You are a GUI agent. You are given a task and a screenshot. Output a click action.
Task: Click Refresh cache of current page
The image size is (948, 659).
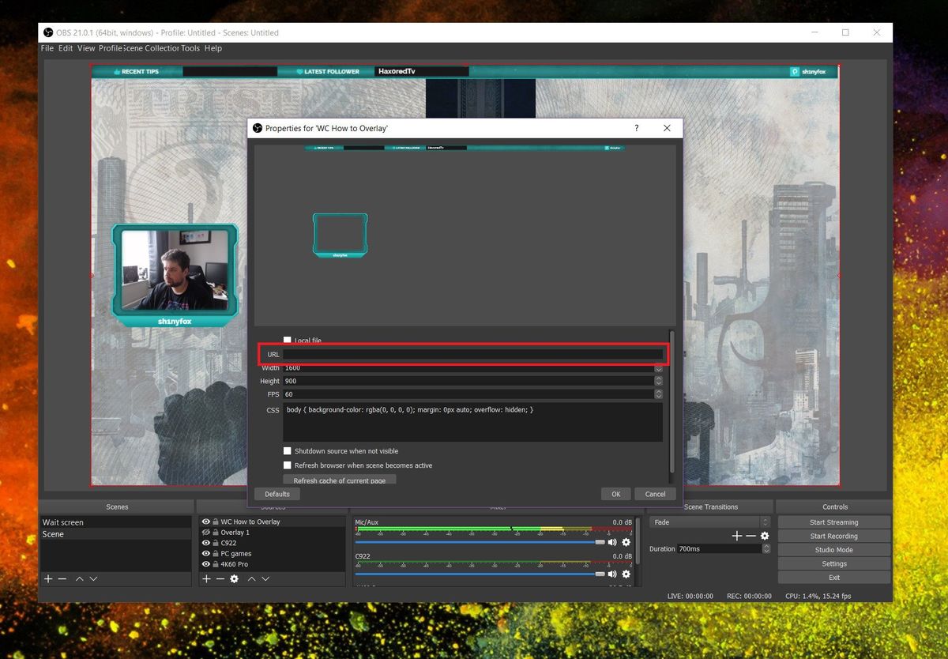pyautogui.click(x=340, y=479)
